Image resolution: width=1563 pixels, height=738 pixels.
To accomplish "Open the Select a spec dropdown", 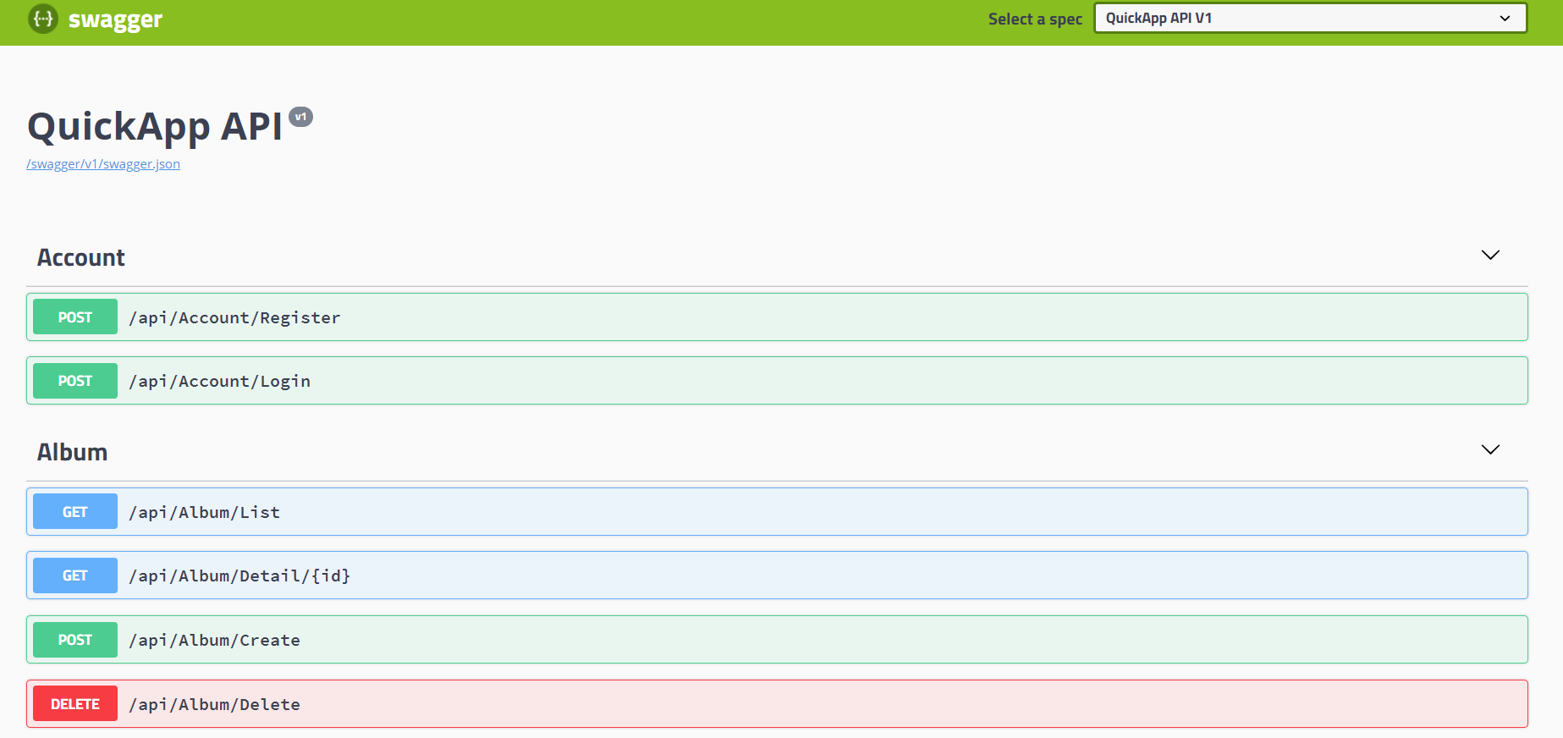I will coord(1310,19).
